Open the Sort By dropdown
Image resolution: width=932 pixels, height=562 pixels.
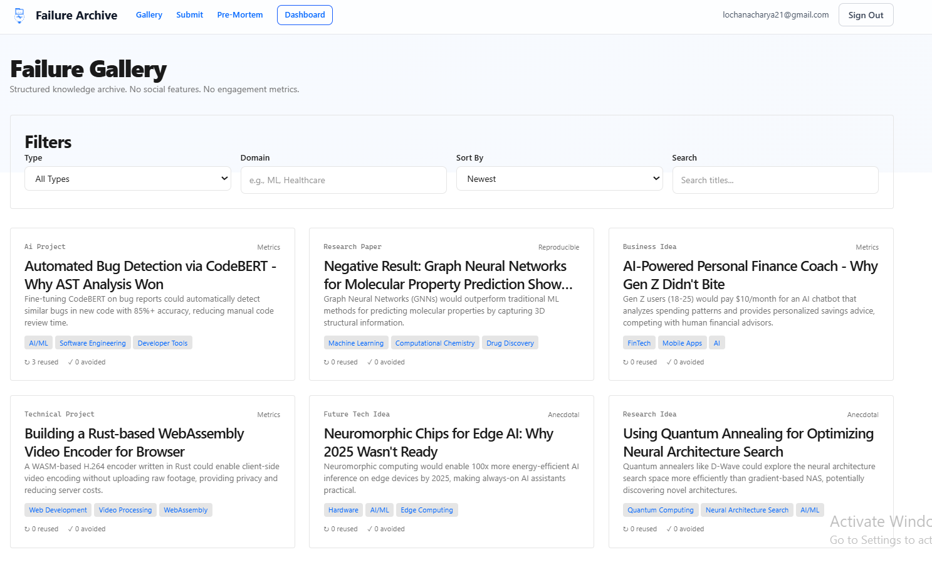(559, 179)
